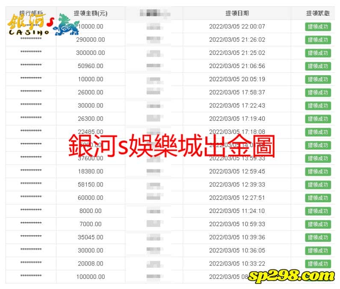Screen dimensions: 340x289
Task: Select the date 2022/03/05 12:39:33
Action: [237, 185]
